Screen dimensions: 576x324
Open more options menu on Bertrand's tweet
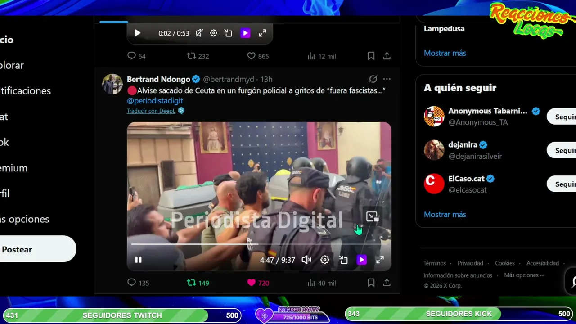[x=387, y=79]
